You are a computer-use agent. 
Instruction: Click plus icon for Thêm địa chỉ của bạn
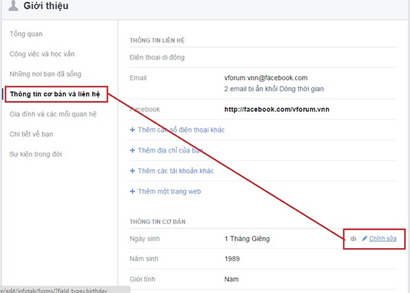click(x=133, y=151)
